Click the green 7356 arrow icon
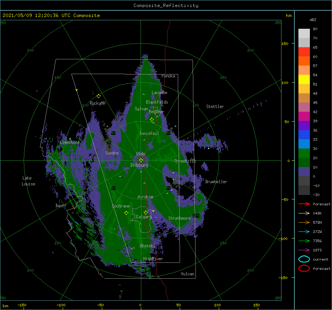The image size is (332, 310). pyautogui.click(x=304, y=241)
